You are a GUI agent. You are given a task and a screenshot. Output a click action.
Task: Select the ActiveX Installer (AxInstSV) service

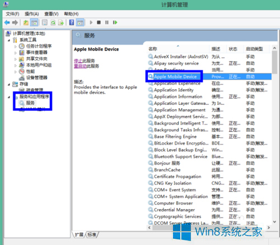[181, 57]
